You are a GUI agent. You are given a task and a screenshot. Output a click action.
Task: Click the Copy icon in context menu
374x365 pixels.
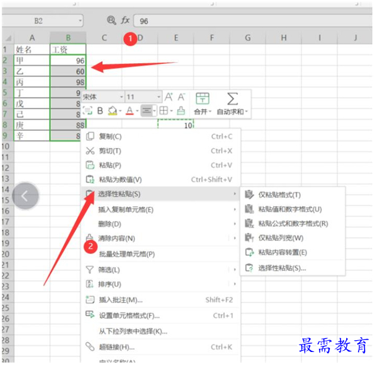click(90, 136)
